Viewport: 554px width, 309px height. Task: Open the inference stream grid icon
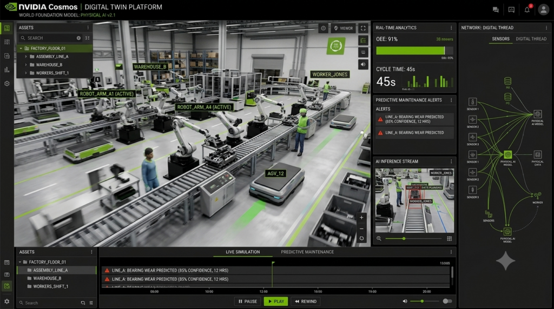449,239
